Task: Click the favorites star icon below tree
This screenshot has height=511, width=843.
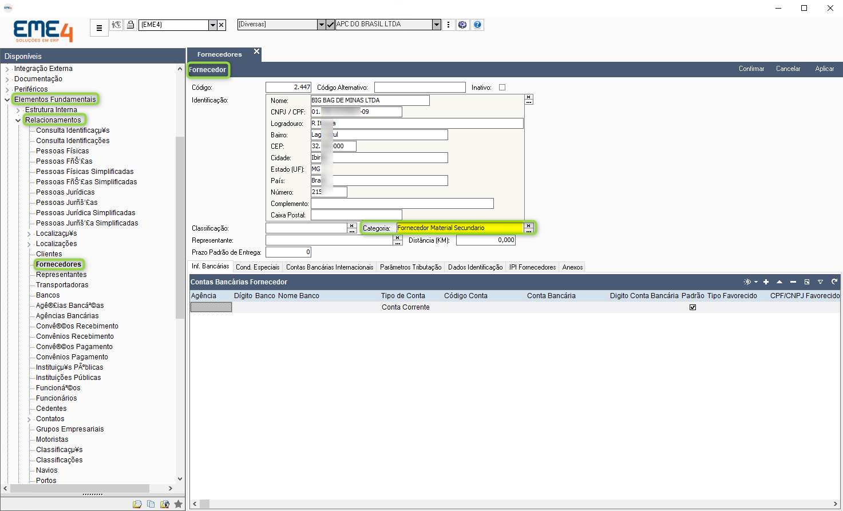Action: click(179, 504)
